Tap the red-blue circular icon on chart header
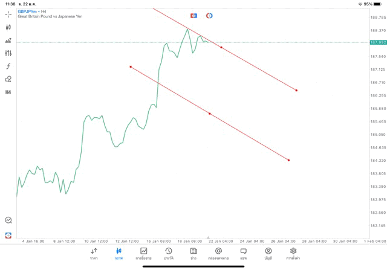This screenshot has height=270, width=387. pyautogui.click(x=209, y=16)
